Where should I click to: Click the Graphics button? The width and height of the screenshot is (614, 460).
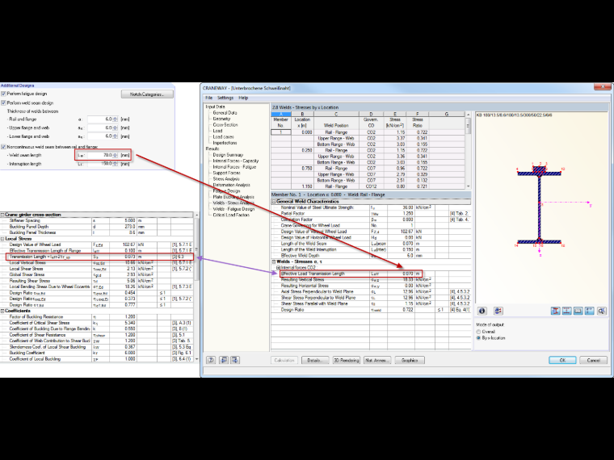tap(410, 360)
